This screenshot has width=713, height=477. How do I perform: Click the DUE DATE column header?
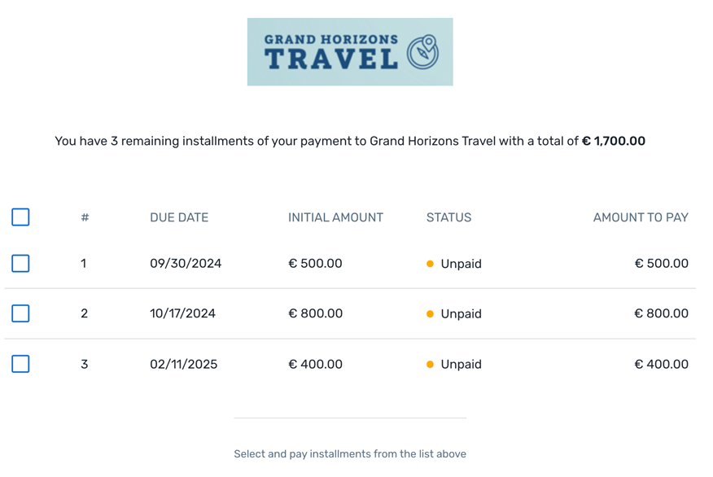pos(179,217)
